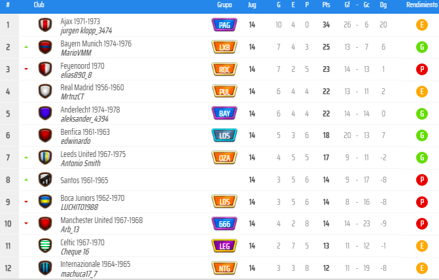The image size is (439, 280).
Task: Sort table by the Pts column header
Action: pyautogui.click(x=326, y=5)
